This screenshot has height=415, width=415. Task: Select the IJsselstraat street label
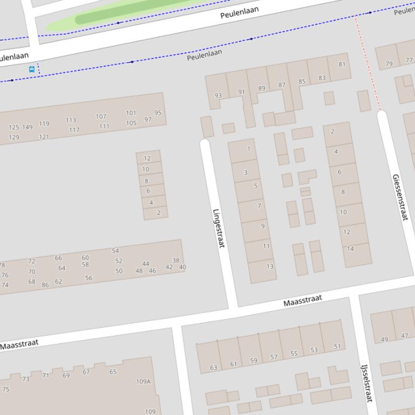pos(366,382)
